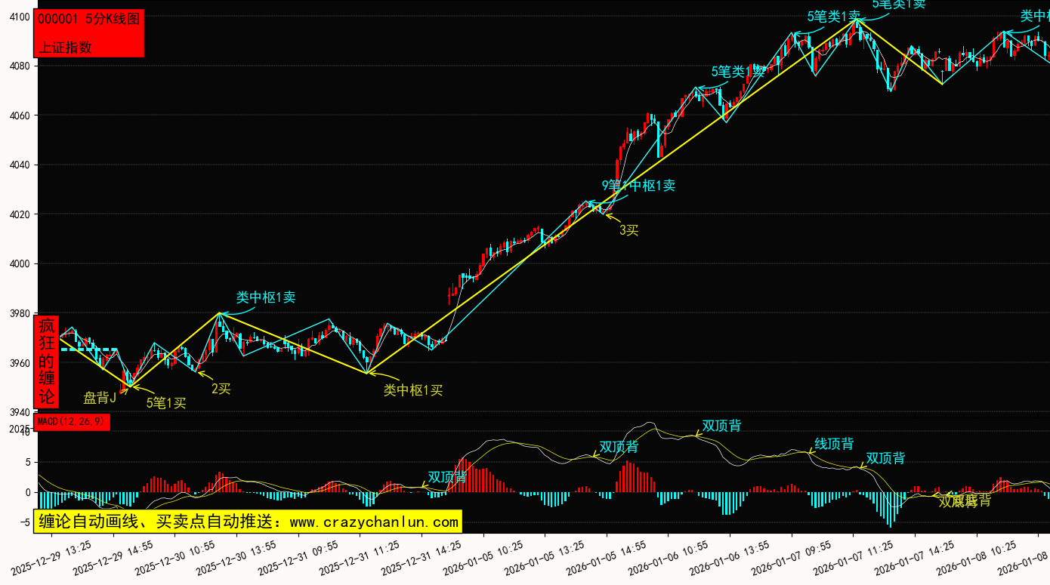Screen dimensions: 1050x585
Task: Click the 盘背J signal annotation
Action: [99, 398]
